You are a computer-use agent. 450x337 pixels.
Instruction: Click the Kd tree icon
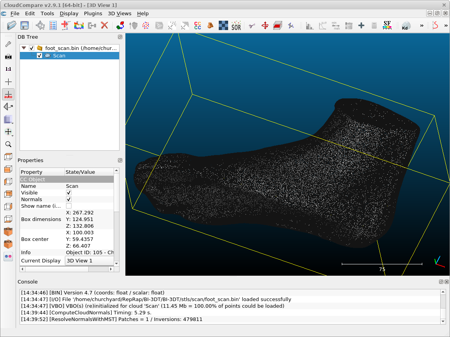tap(405, 25)
